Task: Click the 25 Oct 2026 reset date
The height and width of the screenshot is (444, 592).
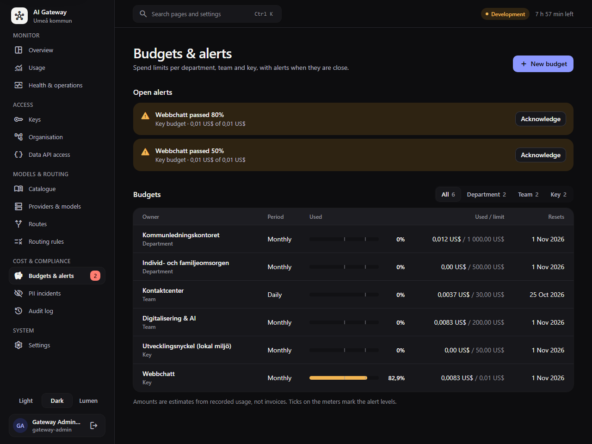Action: point(547,295)
